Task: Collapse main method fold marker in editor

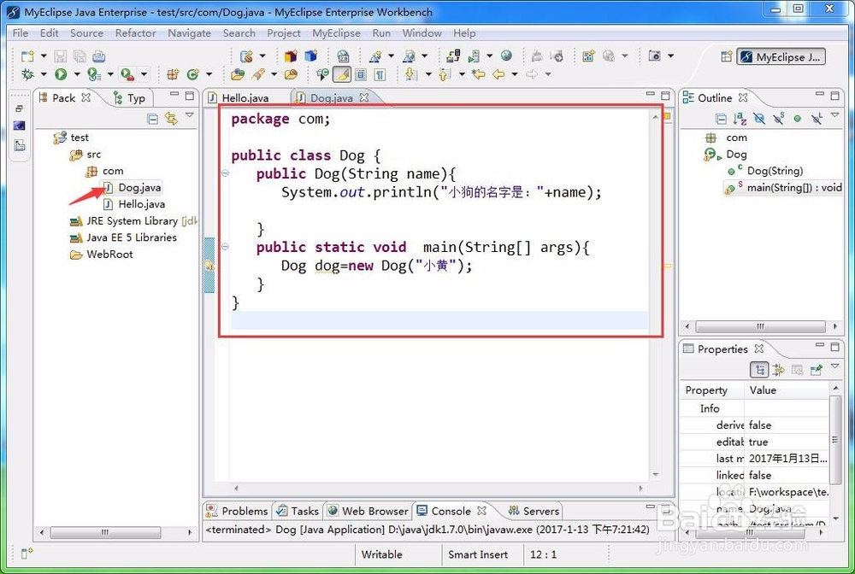Action: click(x=225, y=247)
